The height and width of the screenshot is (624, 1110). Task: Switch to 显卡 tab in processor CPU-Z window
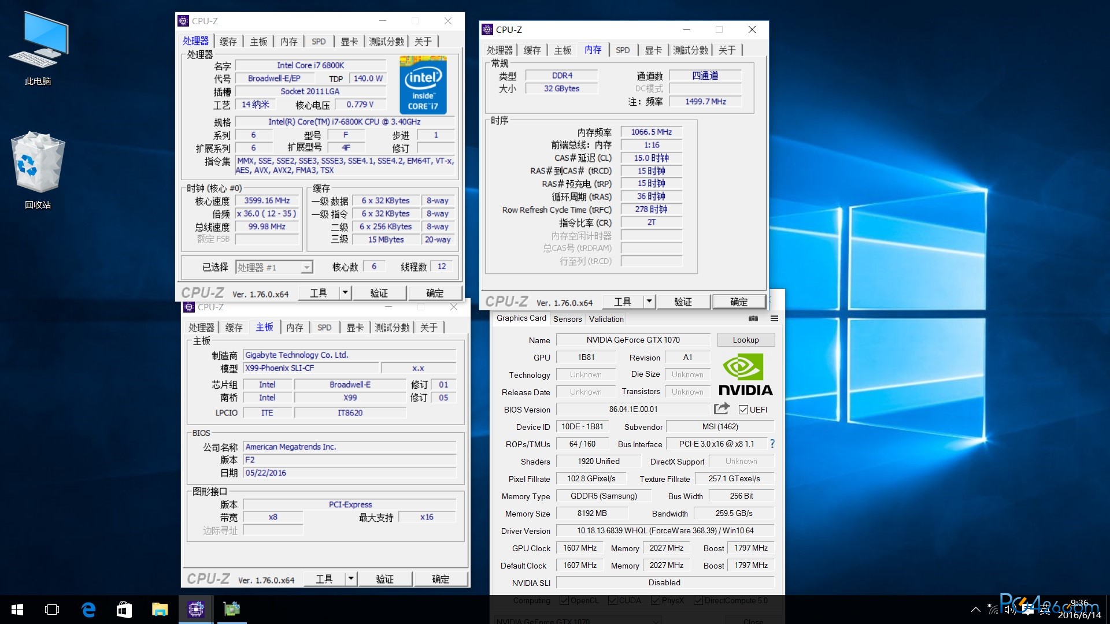[349, 42]
